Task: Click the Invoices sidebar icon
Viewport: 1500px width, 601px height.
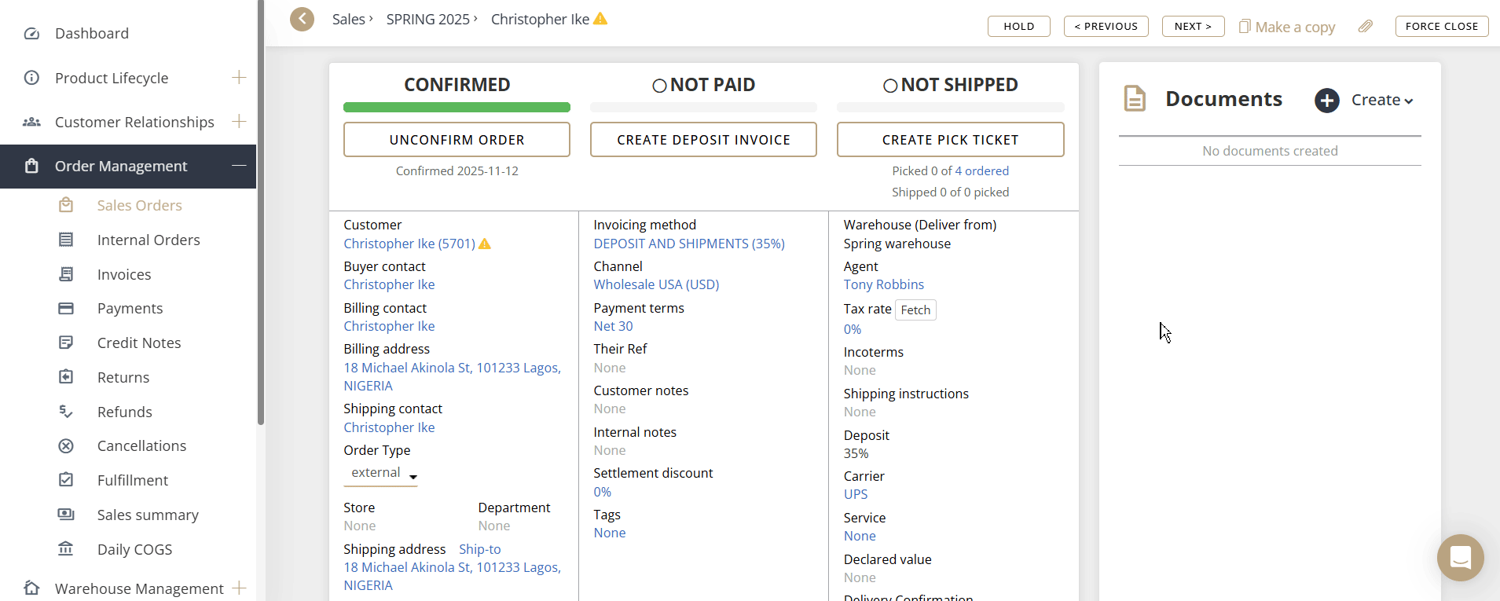Action: tap(66, 274)
